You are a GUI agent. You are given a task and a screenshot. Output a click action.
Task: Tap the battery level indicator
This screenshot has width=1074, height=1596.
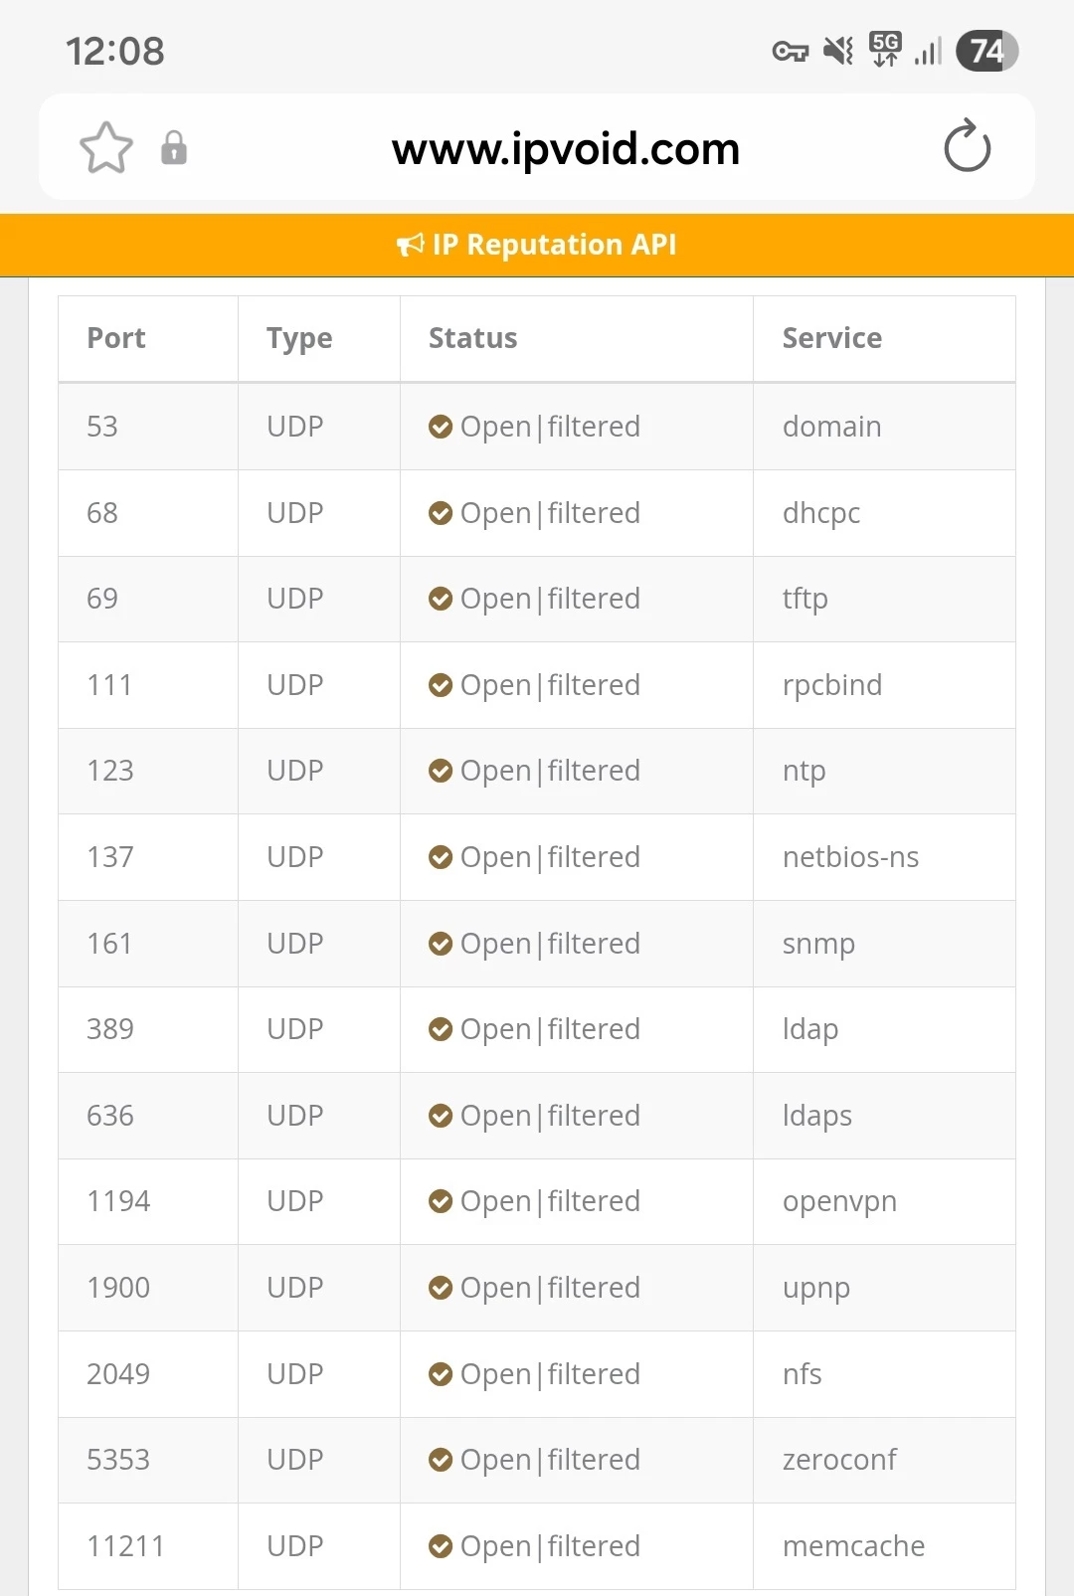[986, 51]
